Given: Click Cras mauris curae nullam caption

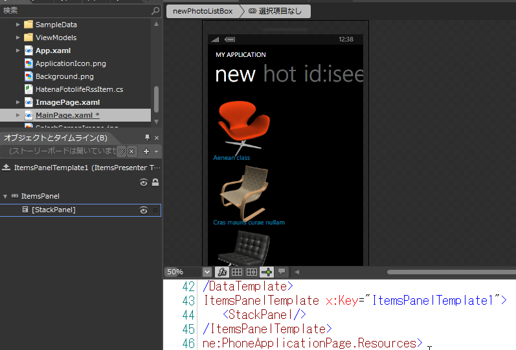Looking at the screenshot, I should pos(249,223).
